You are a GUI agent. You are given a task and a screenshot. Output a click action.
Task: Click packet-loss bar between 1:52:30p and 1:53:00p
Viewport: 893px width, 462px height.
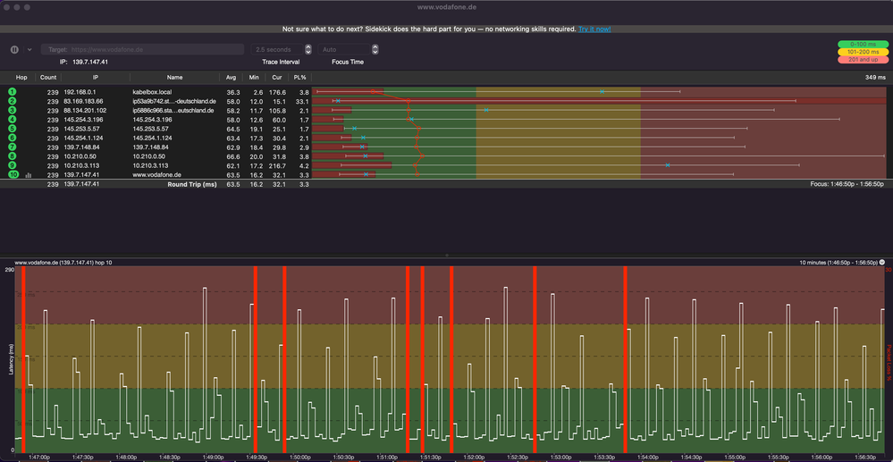[x=535, y=359]
